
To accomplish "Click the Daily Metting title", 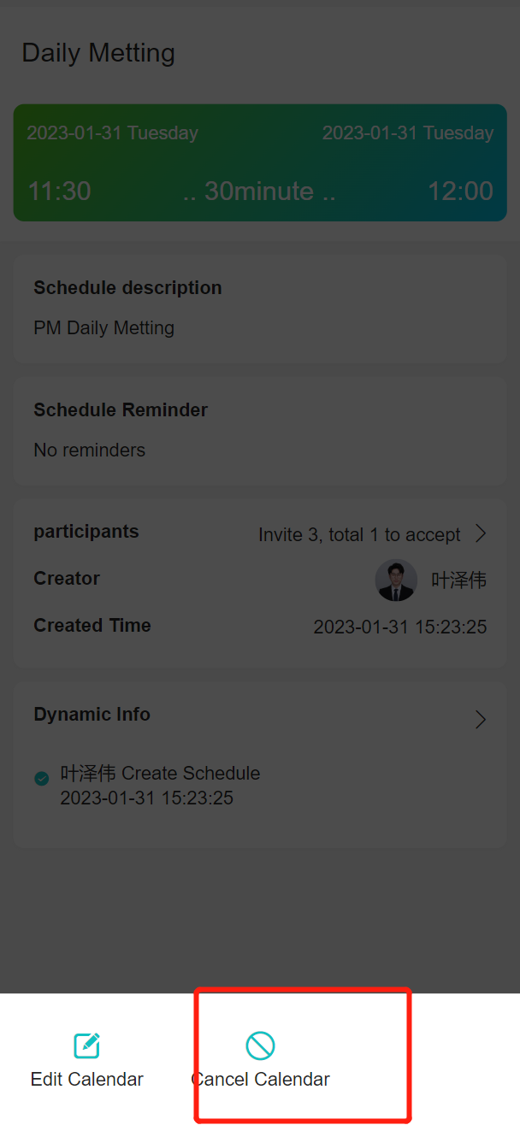I will [98, 53].
